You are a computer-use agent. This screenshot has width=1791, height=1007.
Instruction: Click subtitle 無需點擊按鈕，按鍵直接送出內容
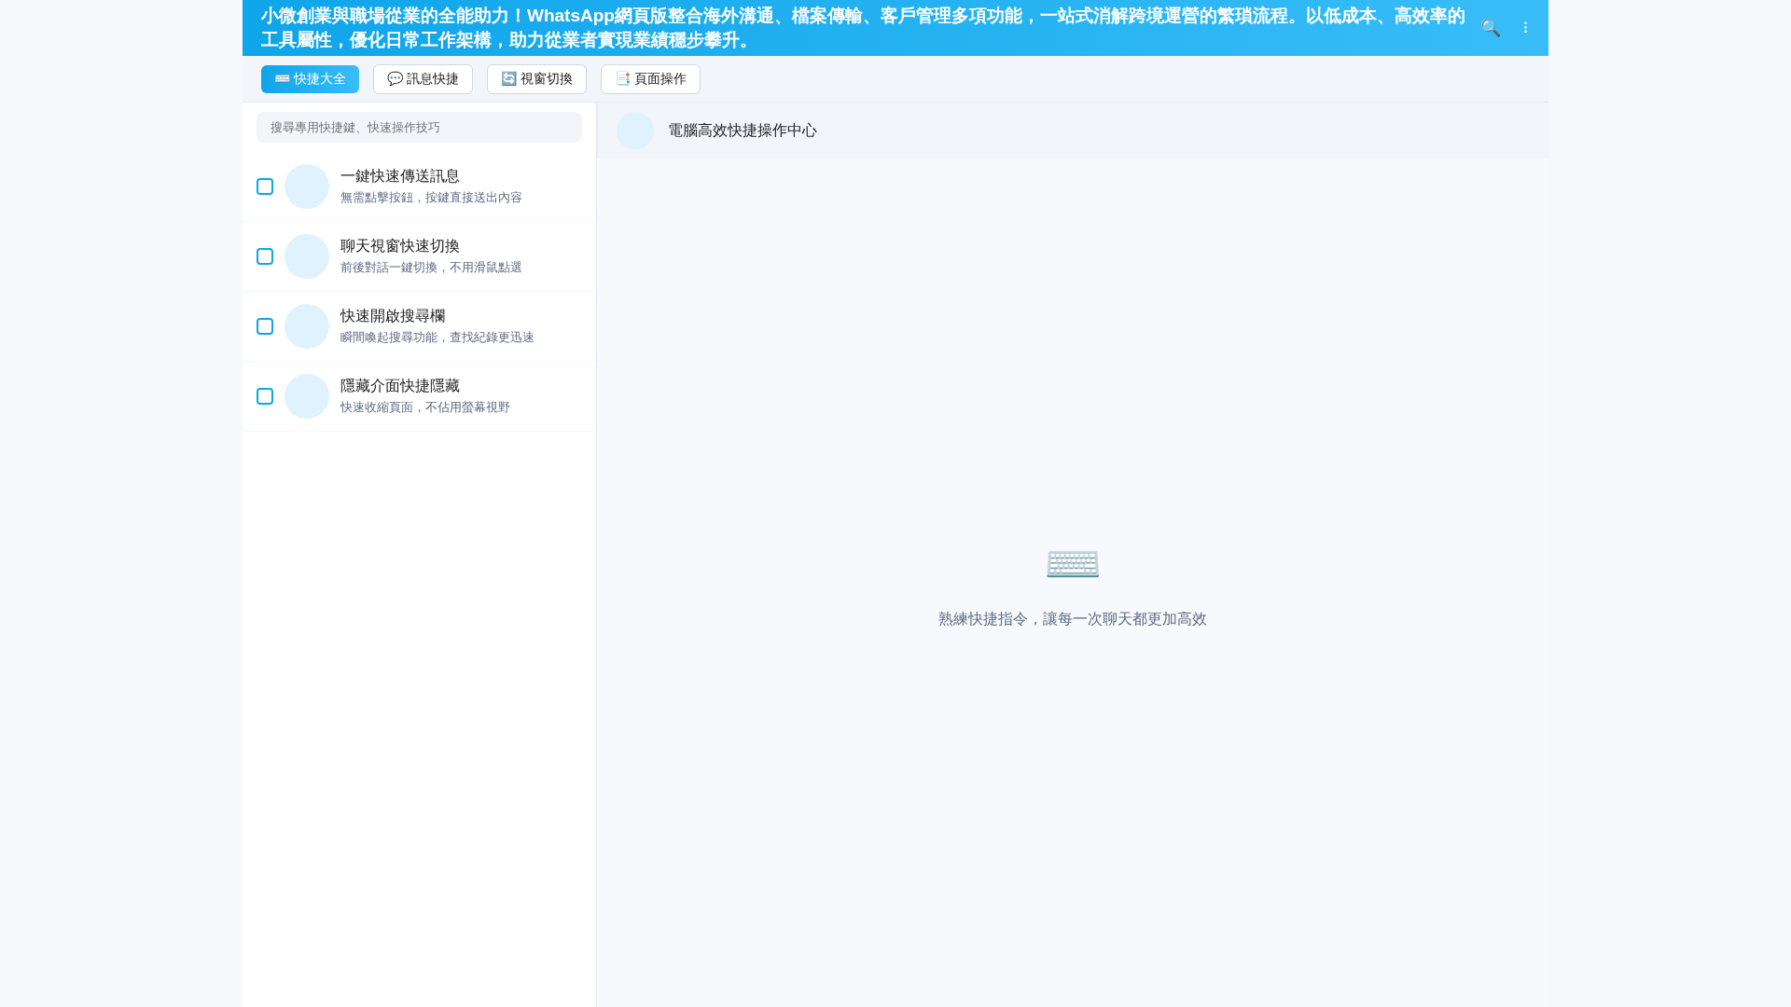tap(431, 198)
